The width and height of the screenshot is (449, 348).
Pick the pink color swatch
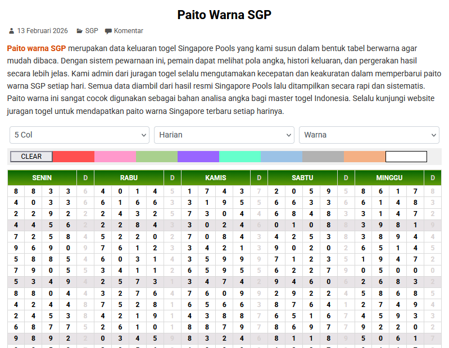115,157
